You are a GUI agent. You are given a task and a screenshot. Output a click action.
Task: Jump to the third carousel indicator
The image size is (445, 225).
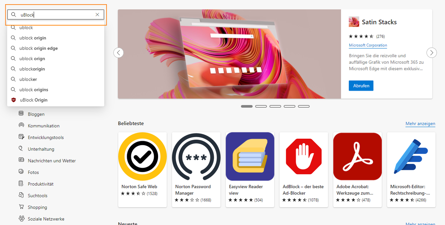pos(275,106)
